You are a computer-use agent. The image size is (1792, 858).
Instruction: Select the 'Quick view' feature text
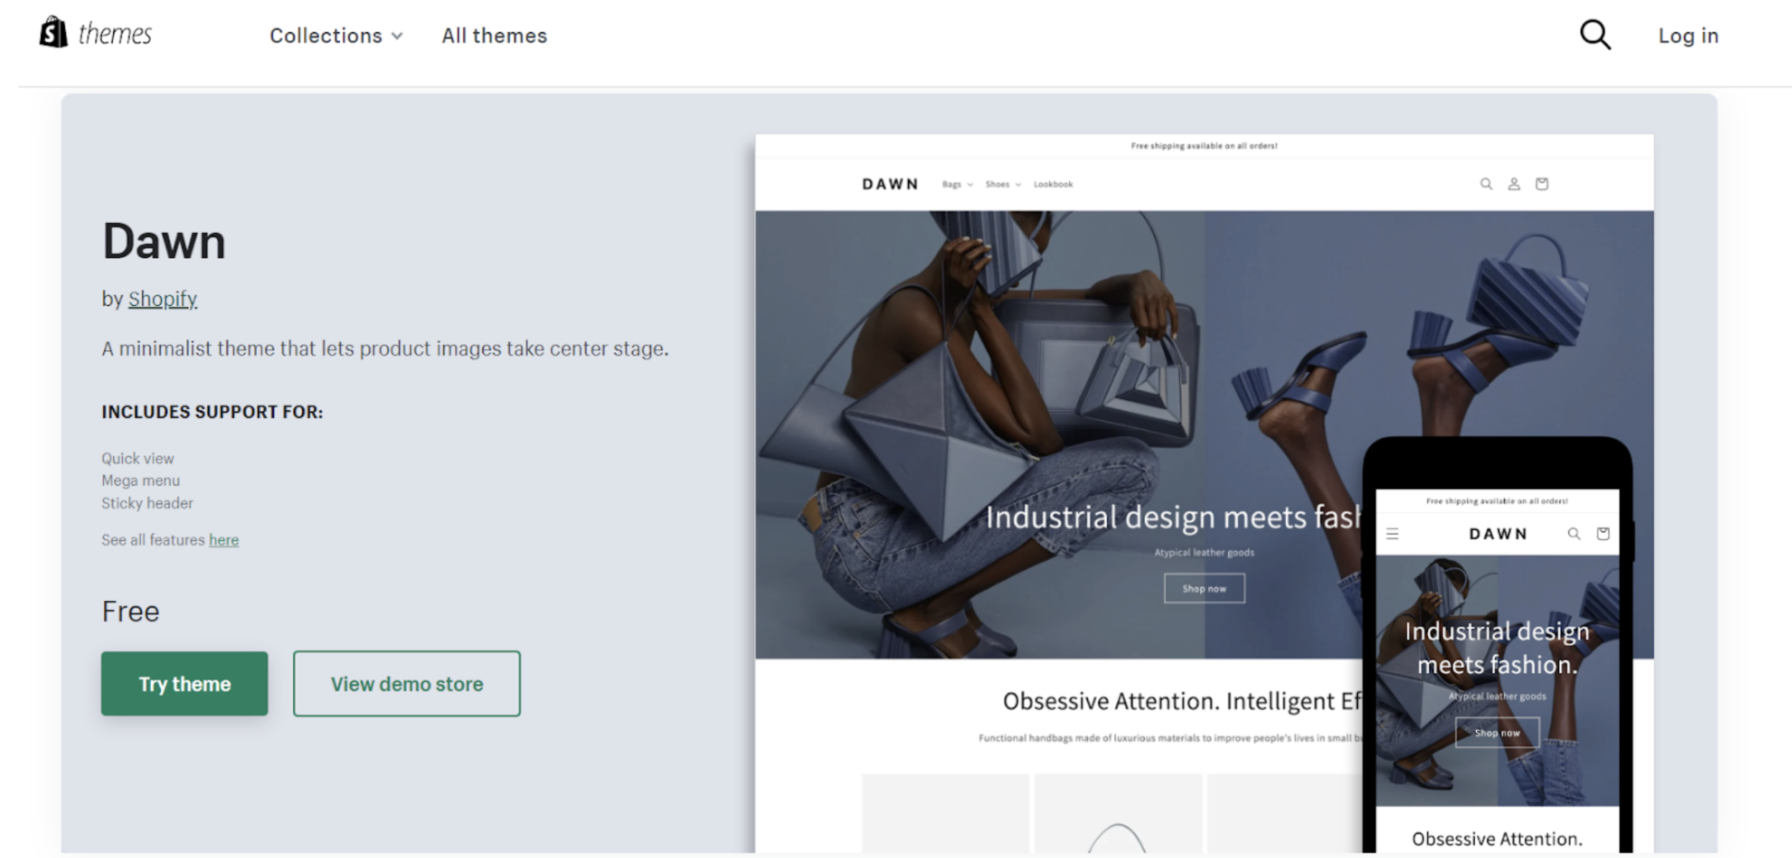138,458
